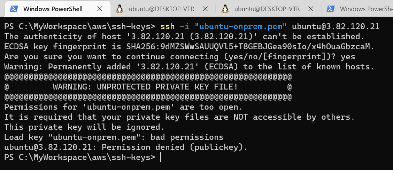
Task: Close the first Windows PowerShell tab
Action: click(x=100, y=9)
